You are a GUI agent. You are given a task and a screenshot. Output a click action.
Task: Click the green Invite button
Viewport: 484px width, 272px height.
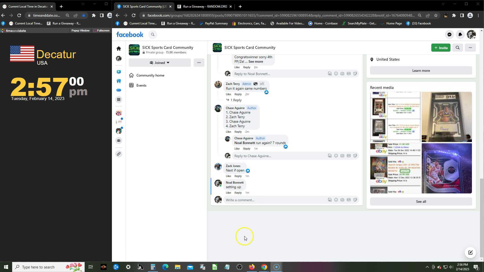tap(440, 48)
